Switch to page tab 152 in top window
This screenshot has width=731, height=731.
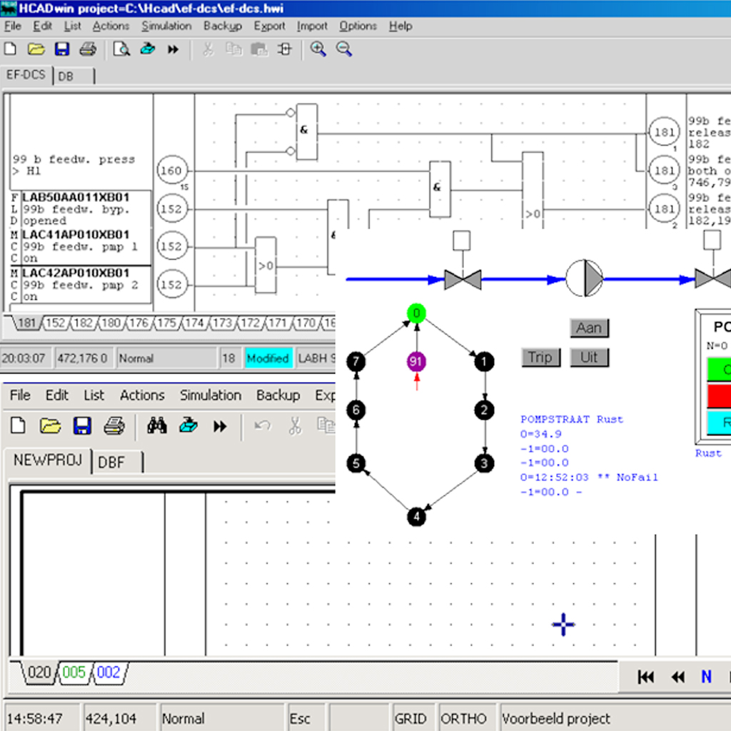[56, 323]
